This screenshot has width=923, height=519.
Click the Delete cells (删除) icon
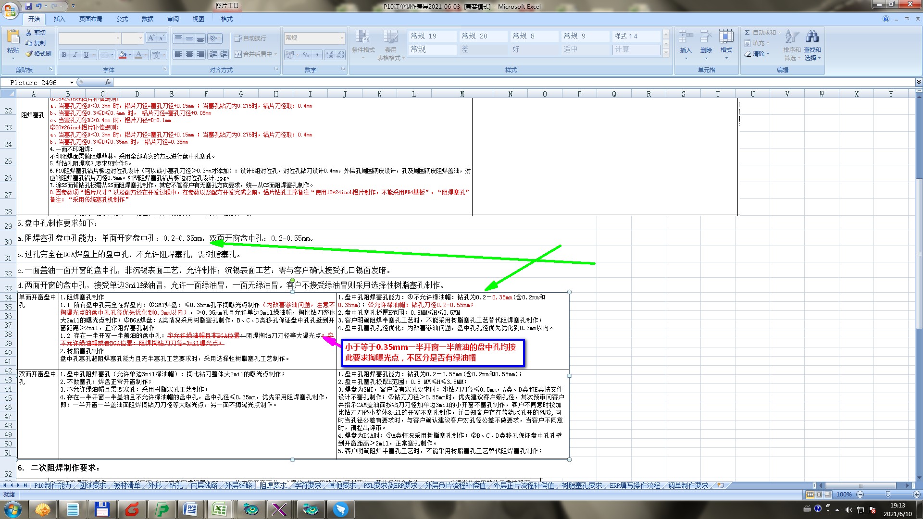(706, 37)
